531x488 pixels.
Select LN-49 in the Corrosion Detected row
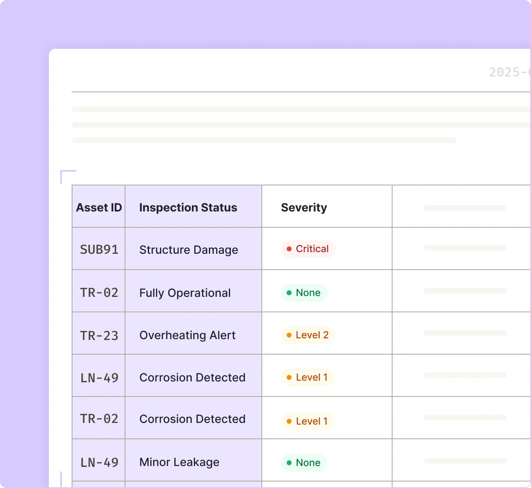tap(99, 378)
